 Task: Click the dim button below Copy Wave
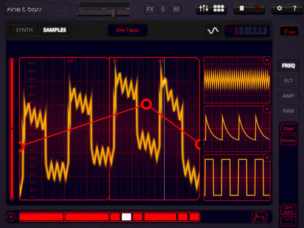tap(288, 222)
